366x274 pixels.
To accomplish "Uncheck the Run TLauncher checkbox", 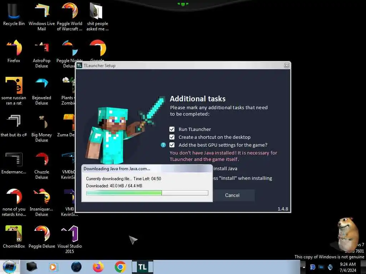I will click(172, 129).
